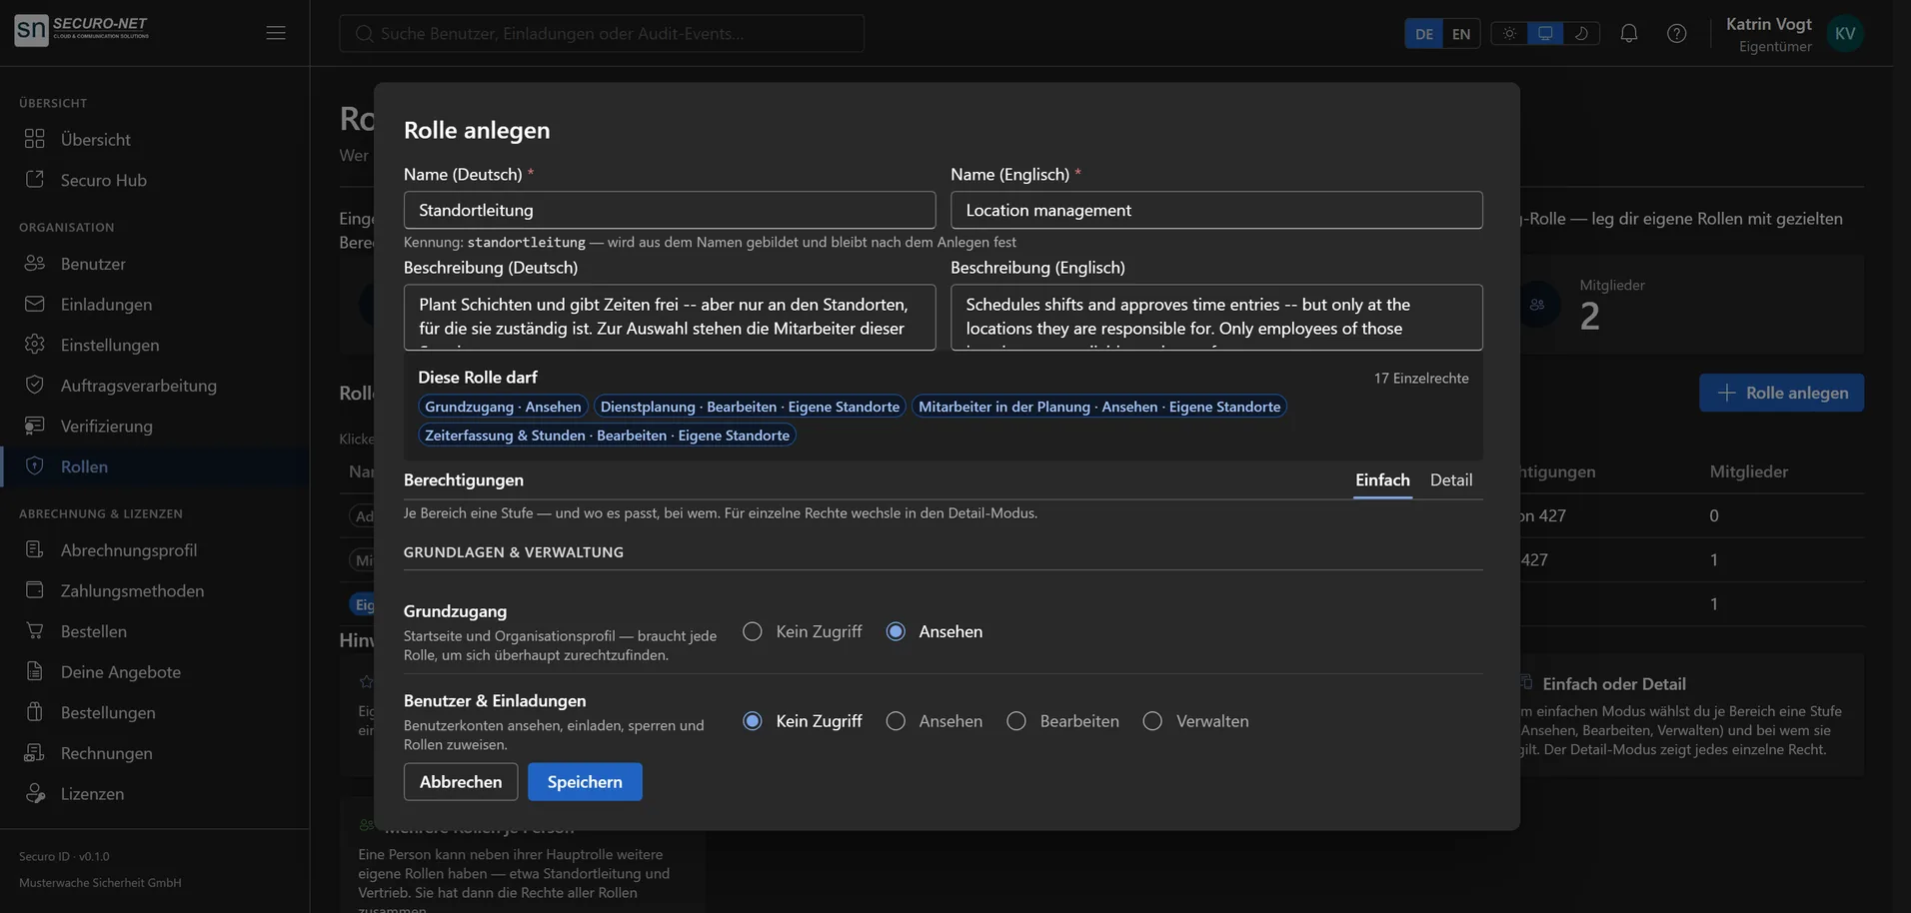Select Ansehen for Benutzer & Einladungen
This screenshot has height=913, width=1911.
[x=896, y=721]
